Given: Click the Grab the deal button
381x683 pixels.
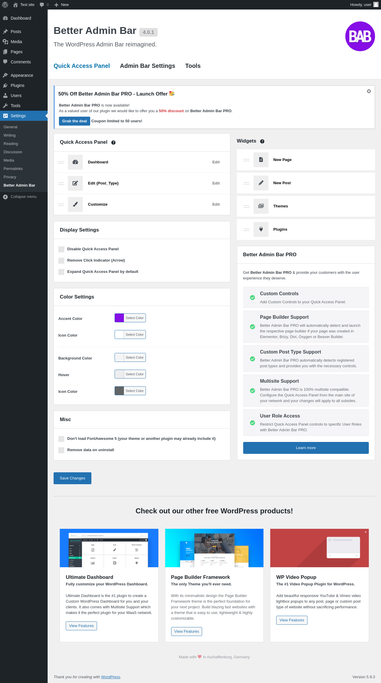Looking at the screenshot, I should click(x=74, y=121).
